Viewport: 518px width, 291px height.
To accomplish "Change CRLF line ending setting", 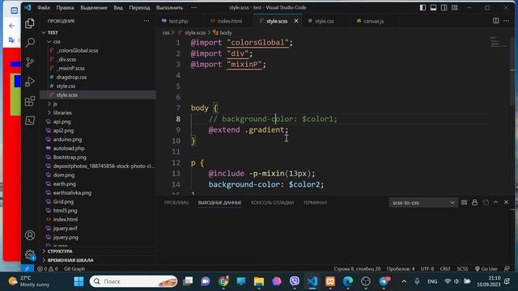I will point(445,268).
